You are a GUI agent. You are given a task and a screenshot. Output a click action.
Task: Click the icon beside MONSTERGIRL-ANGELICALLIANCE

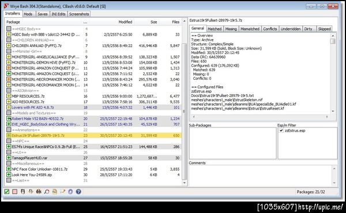9,57
